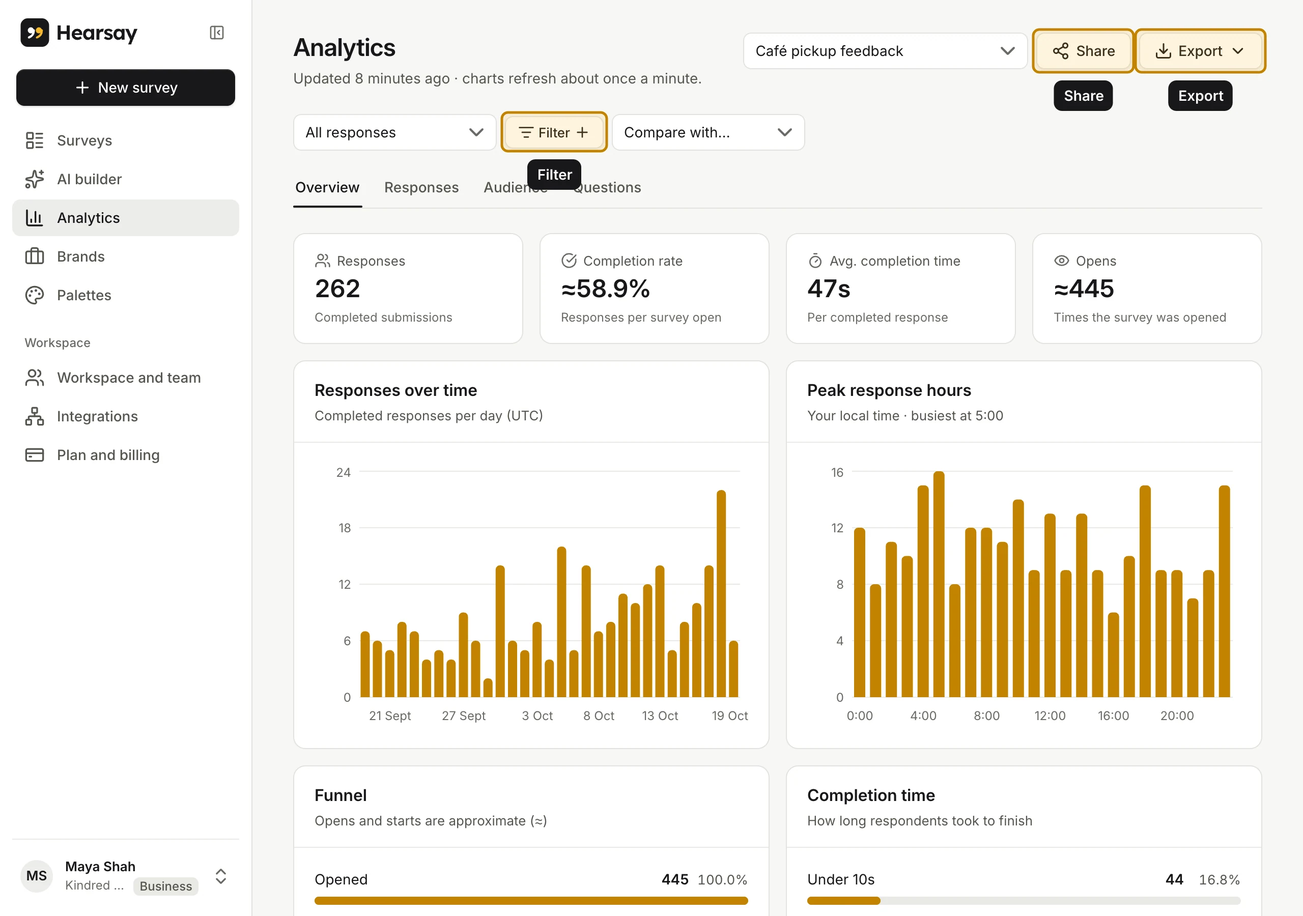Go to Surveys in the sidebar
1303x916 pixels.
[125, 140]
